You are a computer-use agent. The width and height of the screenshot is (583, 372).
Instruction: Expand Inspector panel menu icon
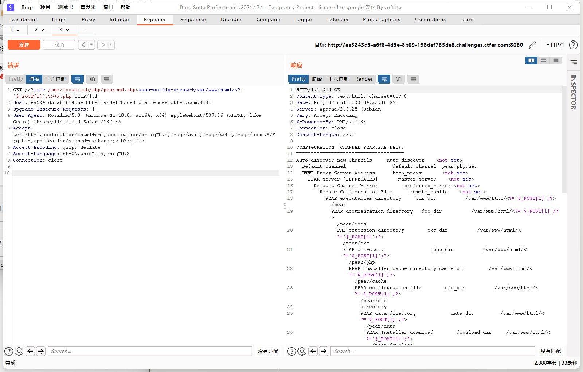pos(574,62)
